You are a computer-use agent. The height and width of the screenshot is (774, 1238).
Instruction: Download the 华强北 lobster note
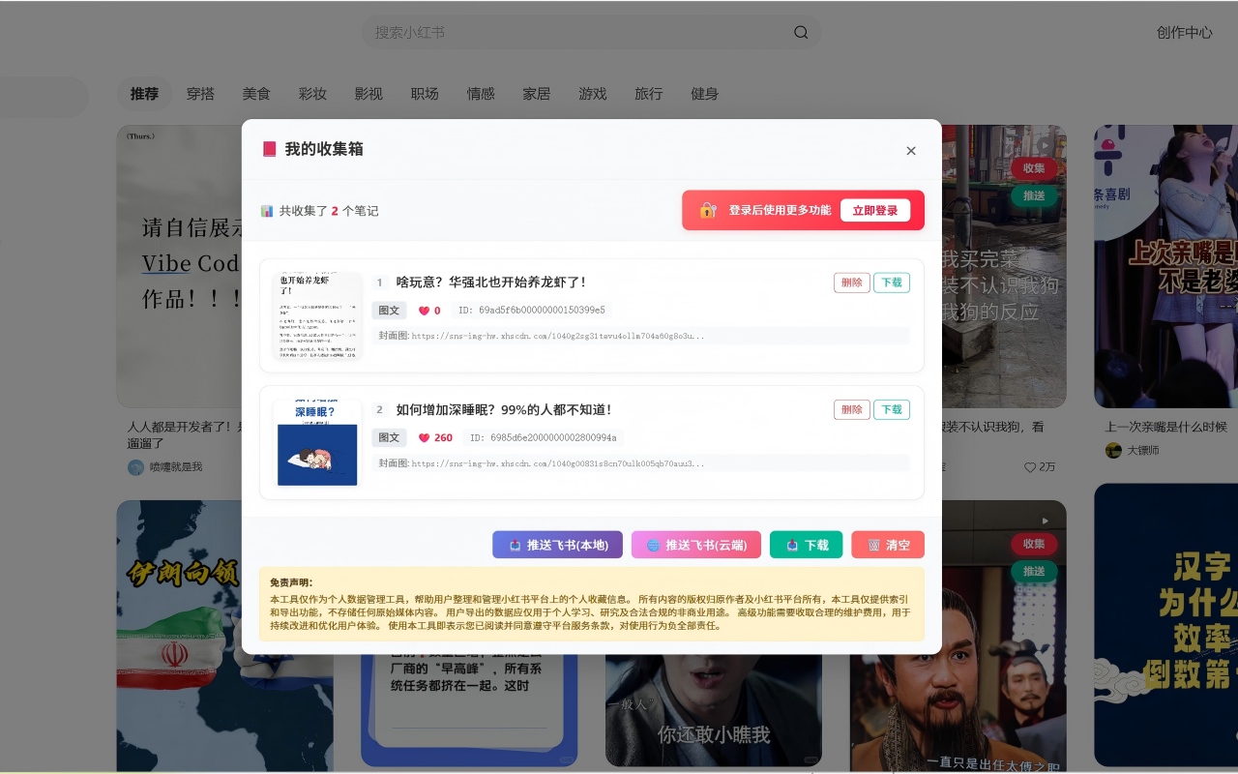892,283
